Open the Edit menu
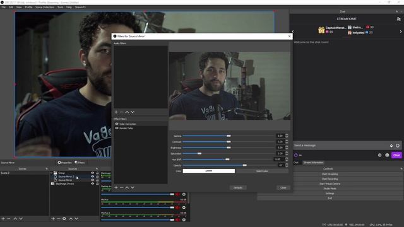 [x=11, y=7]
